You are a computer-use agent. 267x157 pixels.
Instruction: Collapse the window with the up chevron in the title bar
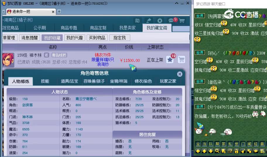tap(177, 3)
